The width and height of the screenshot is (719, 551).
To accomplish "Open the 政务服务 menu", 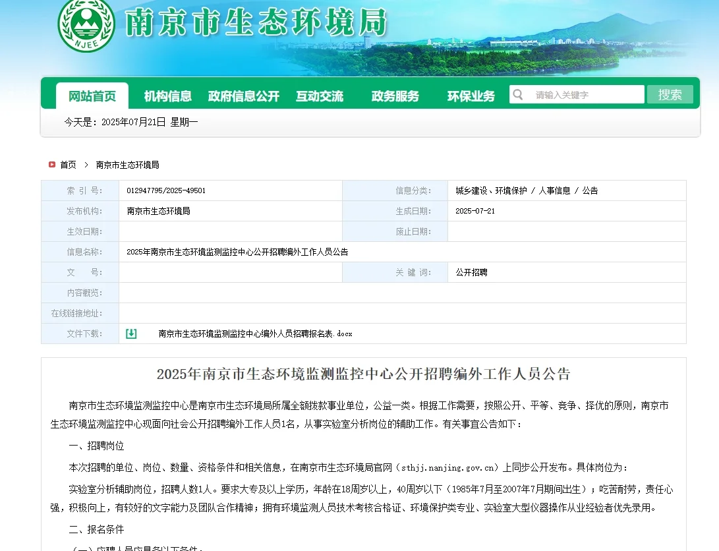I will [395, 96].
